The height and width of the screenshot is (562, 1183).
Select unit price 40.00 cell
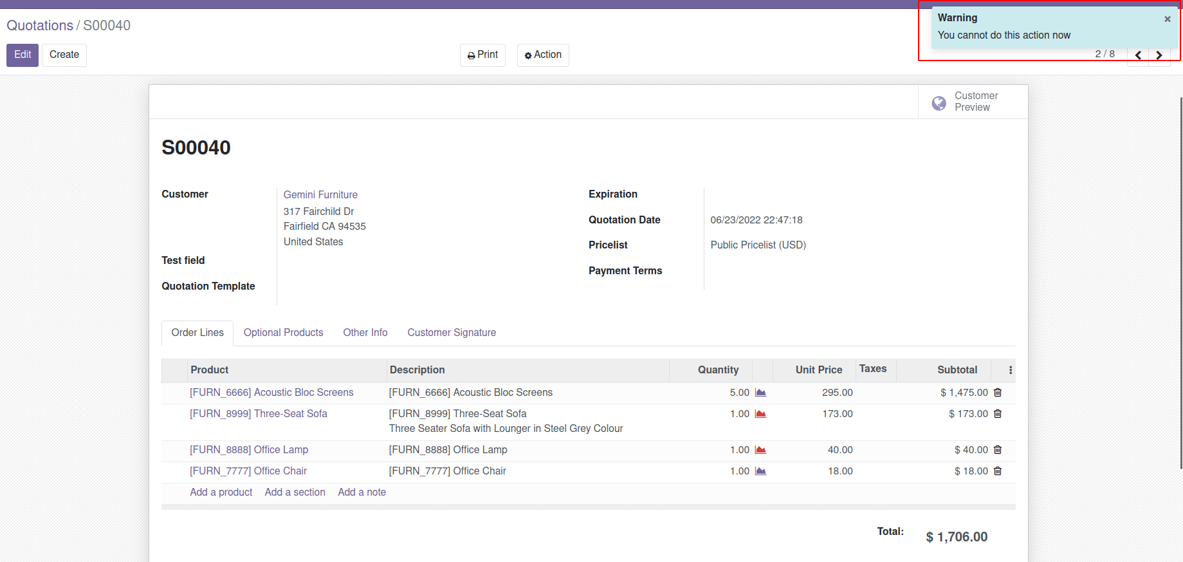839,450
